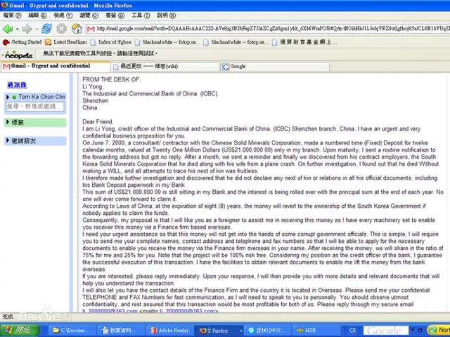Click the Windows 開始 Start button

pos(20,330)
